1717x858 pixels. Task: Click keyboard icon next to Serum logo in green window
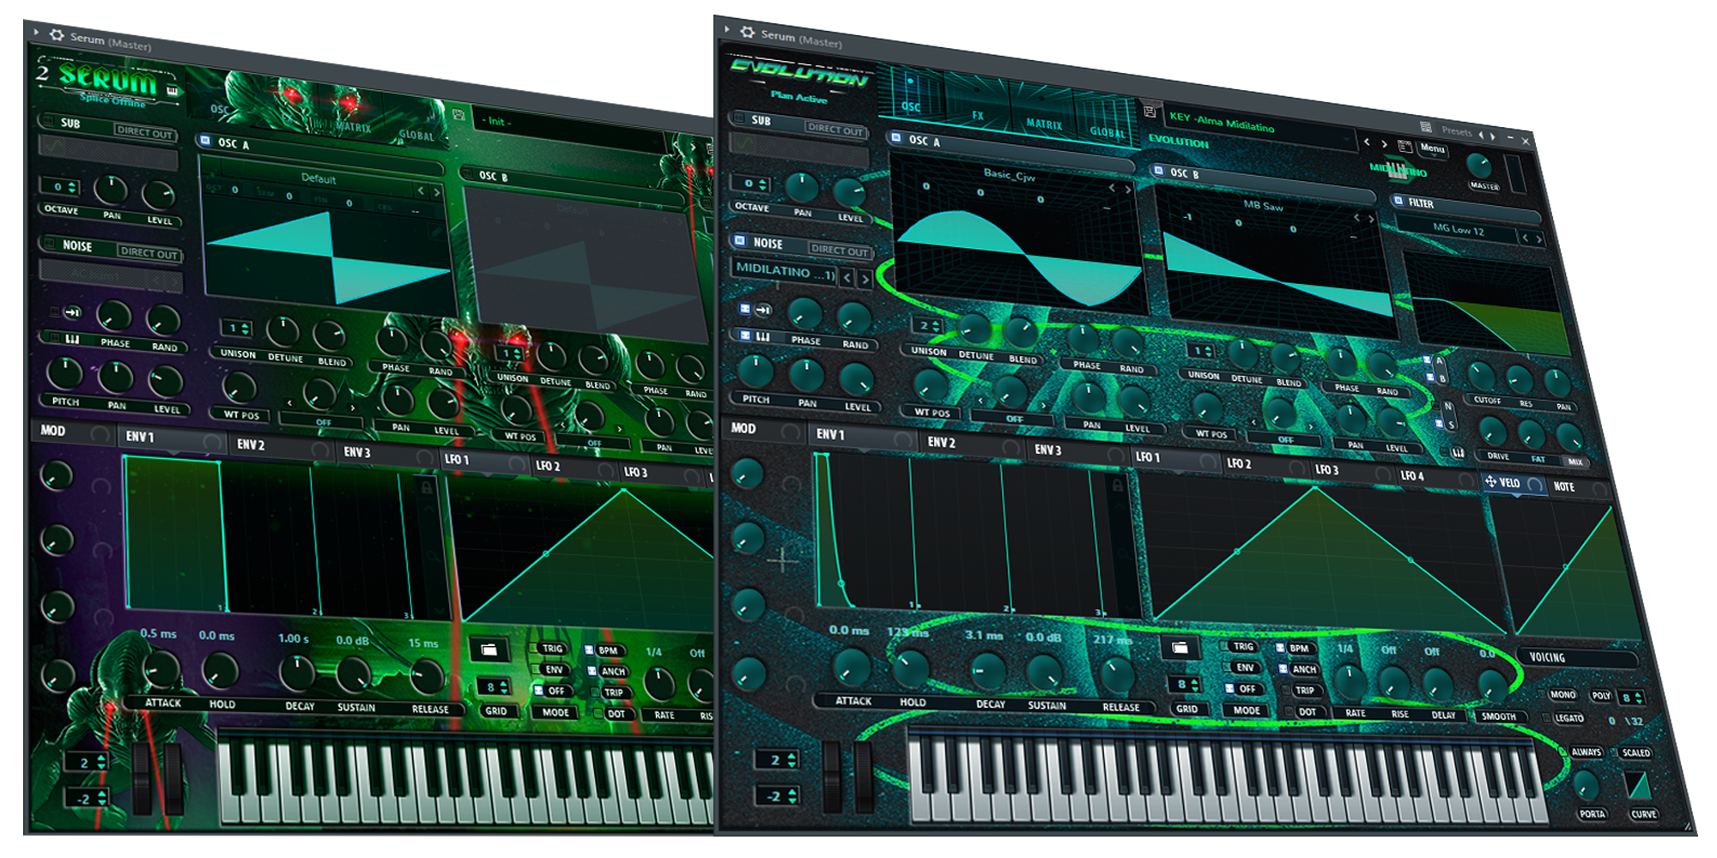pos(172,90)
